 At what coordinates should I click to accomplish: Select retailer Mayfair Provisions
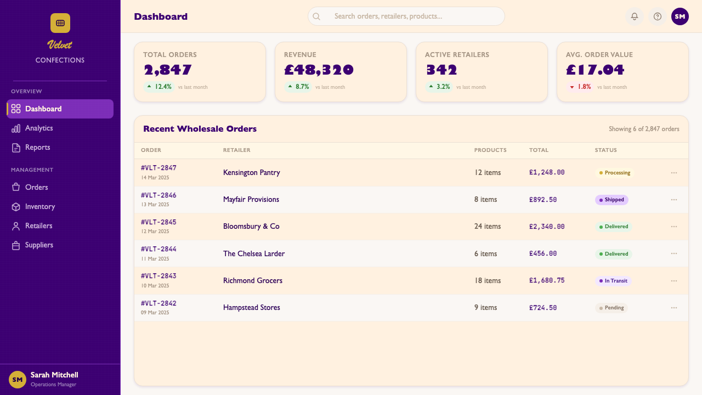[251, 199]
